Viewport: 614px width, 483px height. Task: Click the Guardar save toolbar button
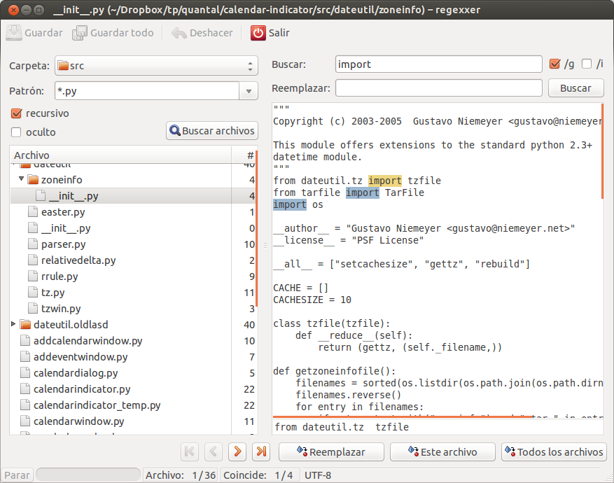coord(34,33)
